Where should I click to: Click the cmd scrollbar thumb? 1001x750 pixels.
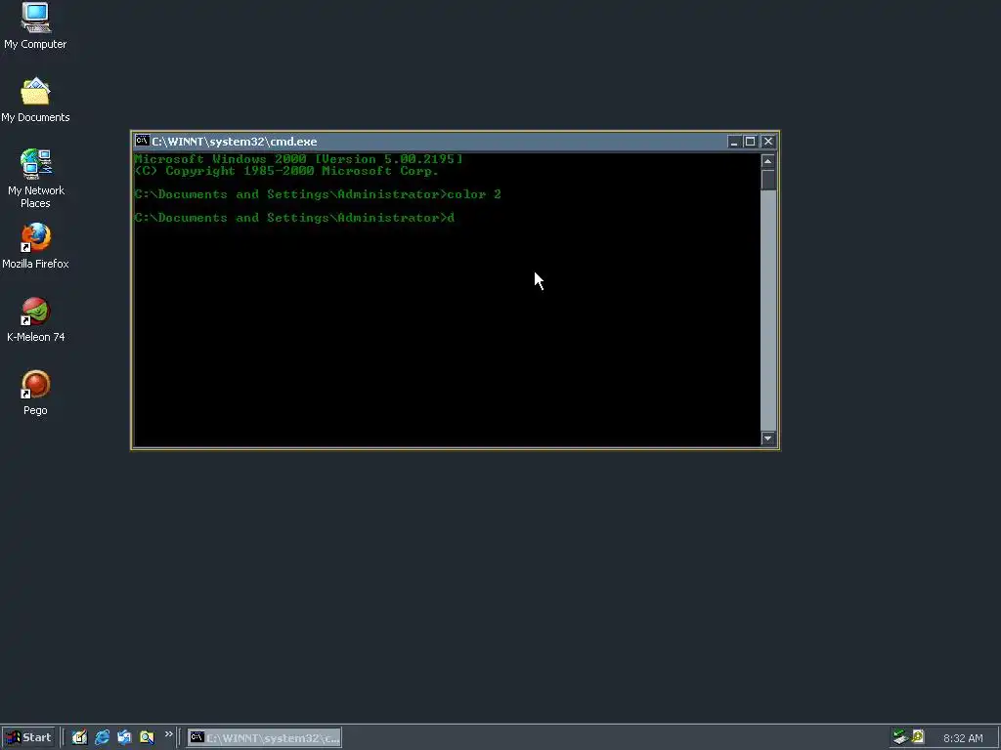pos(768,180)
